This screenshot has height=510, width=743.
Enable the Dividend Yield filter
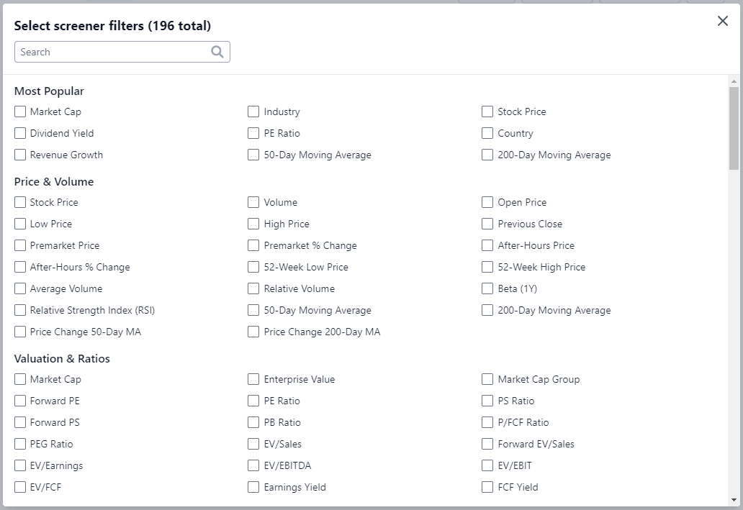point(19,133)
